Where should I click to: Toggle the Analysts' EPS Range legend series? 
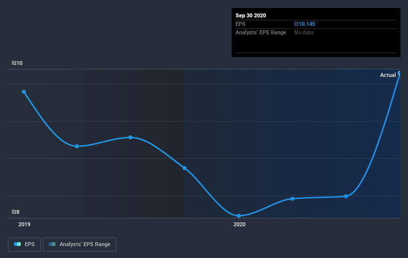coord(80,244)
